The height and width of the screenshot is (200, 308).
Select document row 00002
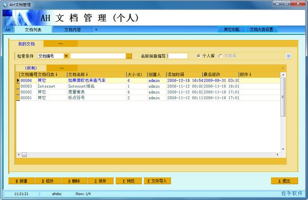148,92
